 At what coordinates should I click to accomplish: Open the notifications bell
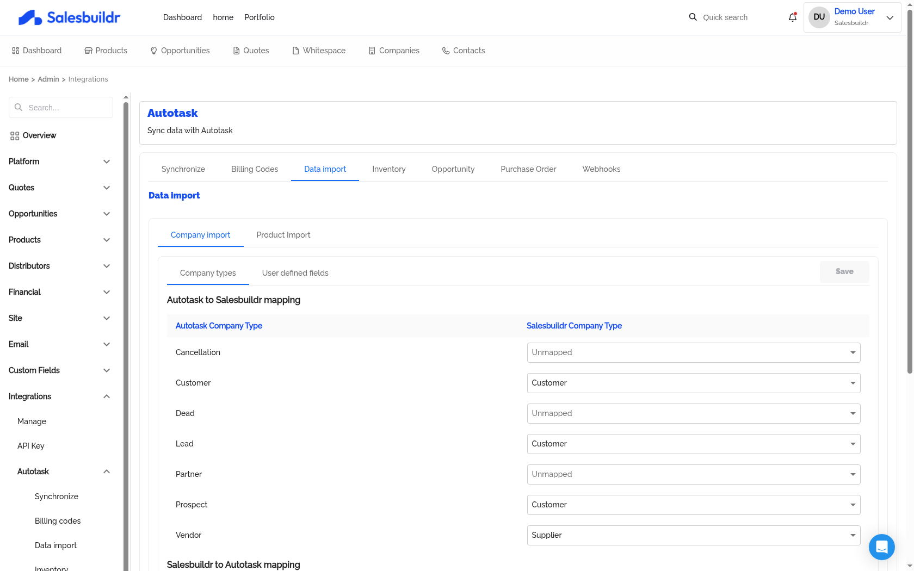click(x=793, y=17)
